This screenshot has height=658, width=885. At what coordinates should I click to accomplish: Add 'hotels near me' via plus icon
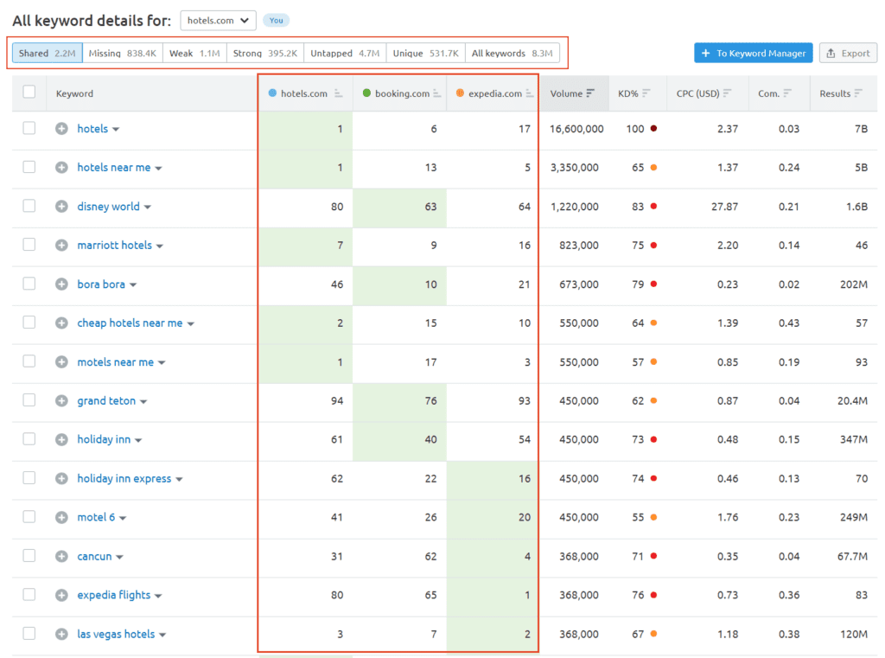[61, 168]
